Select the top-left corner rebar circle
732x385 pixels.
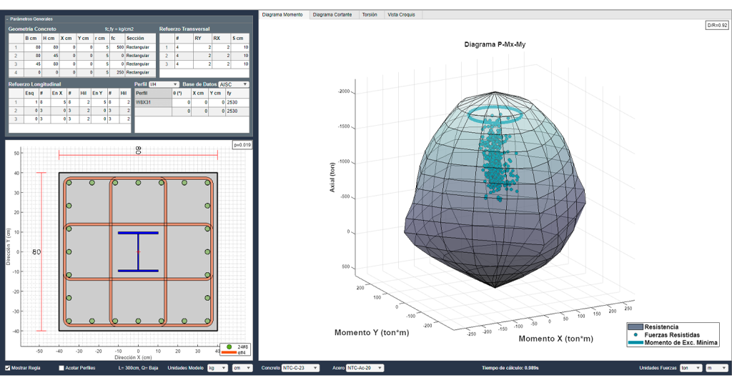(69, 183)
